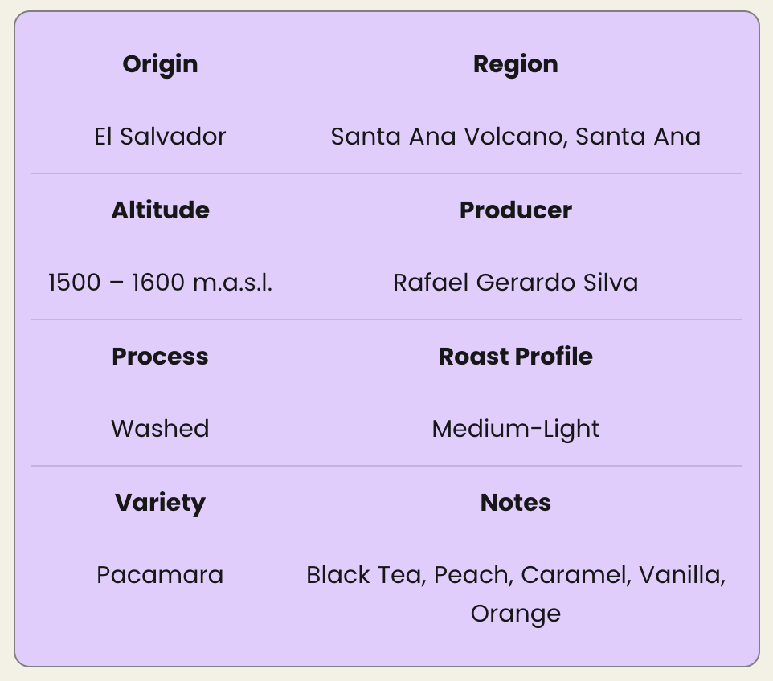Select producer name Rafael Gerardo Silva

click(515, 283)
